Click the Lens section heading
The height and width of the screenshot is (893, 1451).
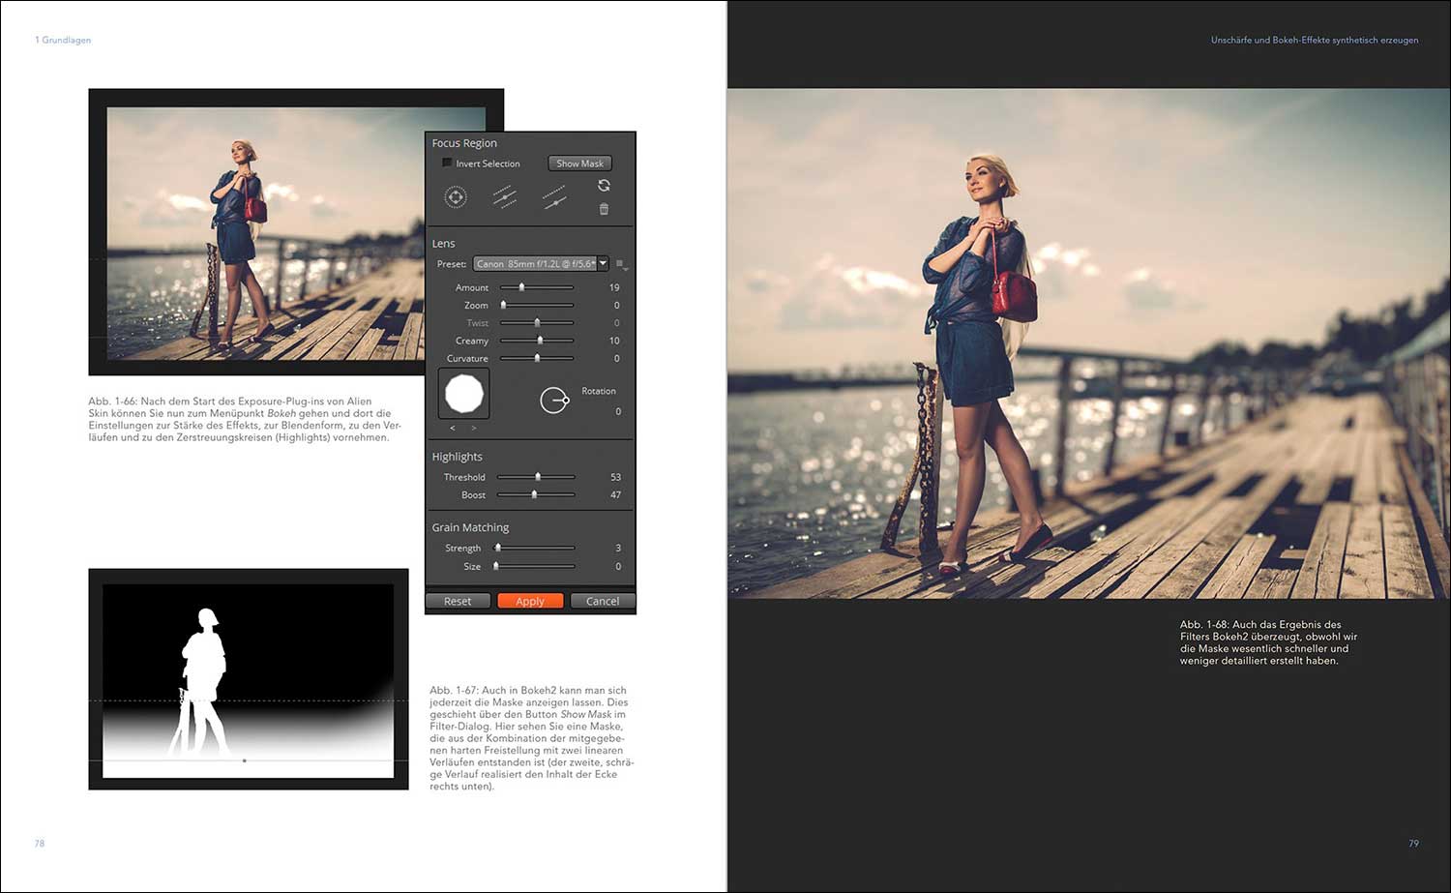click(443, 244)
